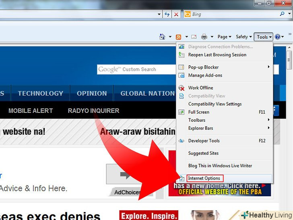Collapse the Tools menu button
293x220 pixels.
click(x=264, y=37)
